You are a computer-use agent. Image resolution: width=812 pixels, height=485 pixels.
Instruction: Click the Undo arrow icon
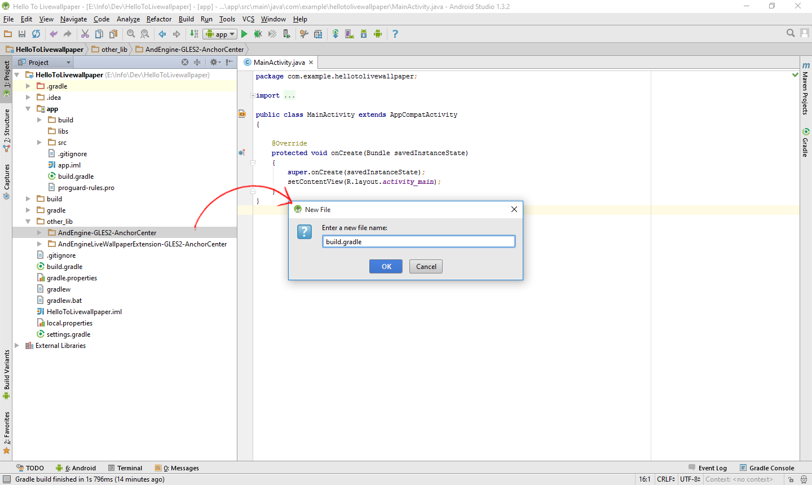pos(54,34)
